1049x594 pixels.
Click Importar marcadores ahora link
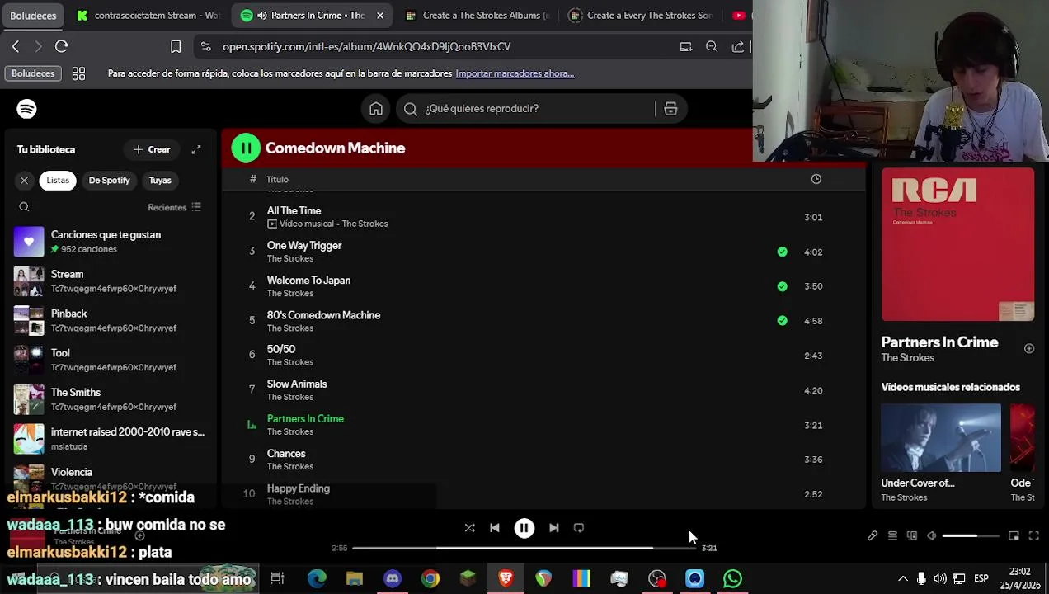click(x=515, y=73)
